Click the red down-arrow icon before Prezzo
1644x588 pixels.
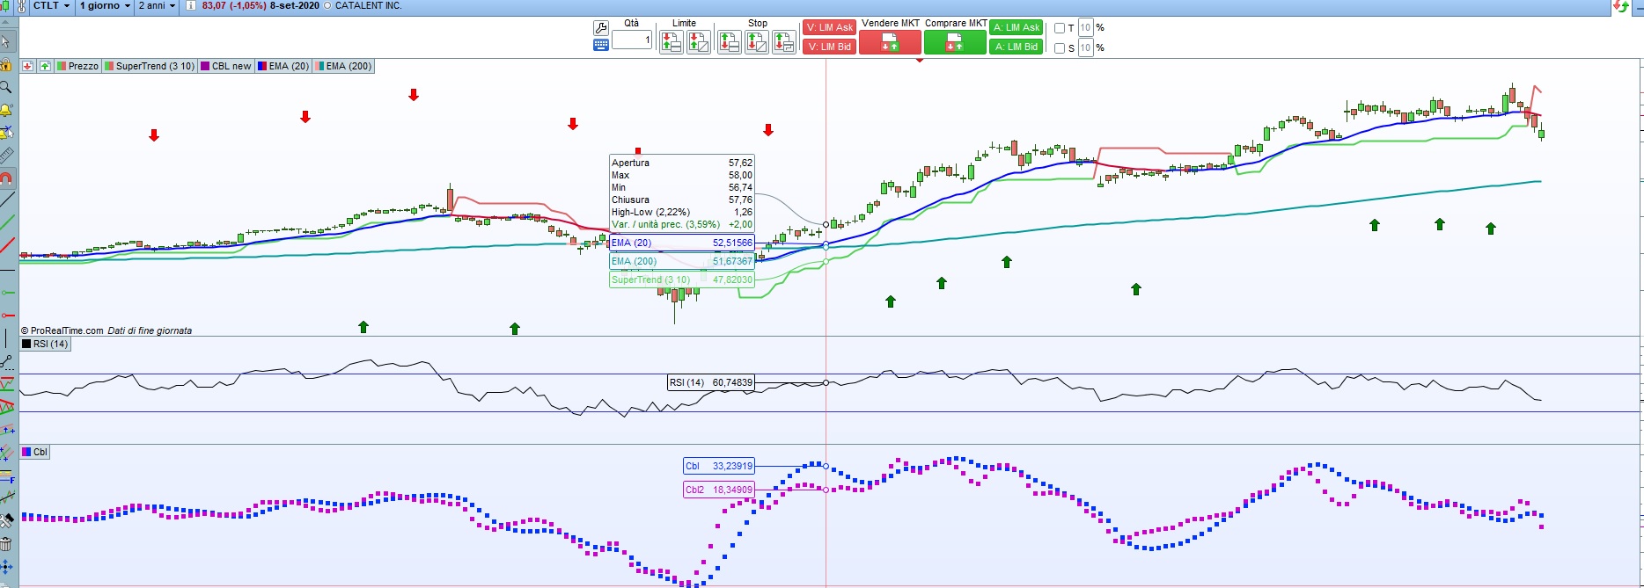coord(28,66)
